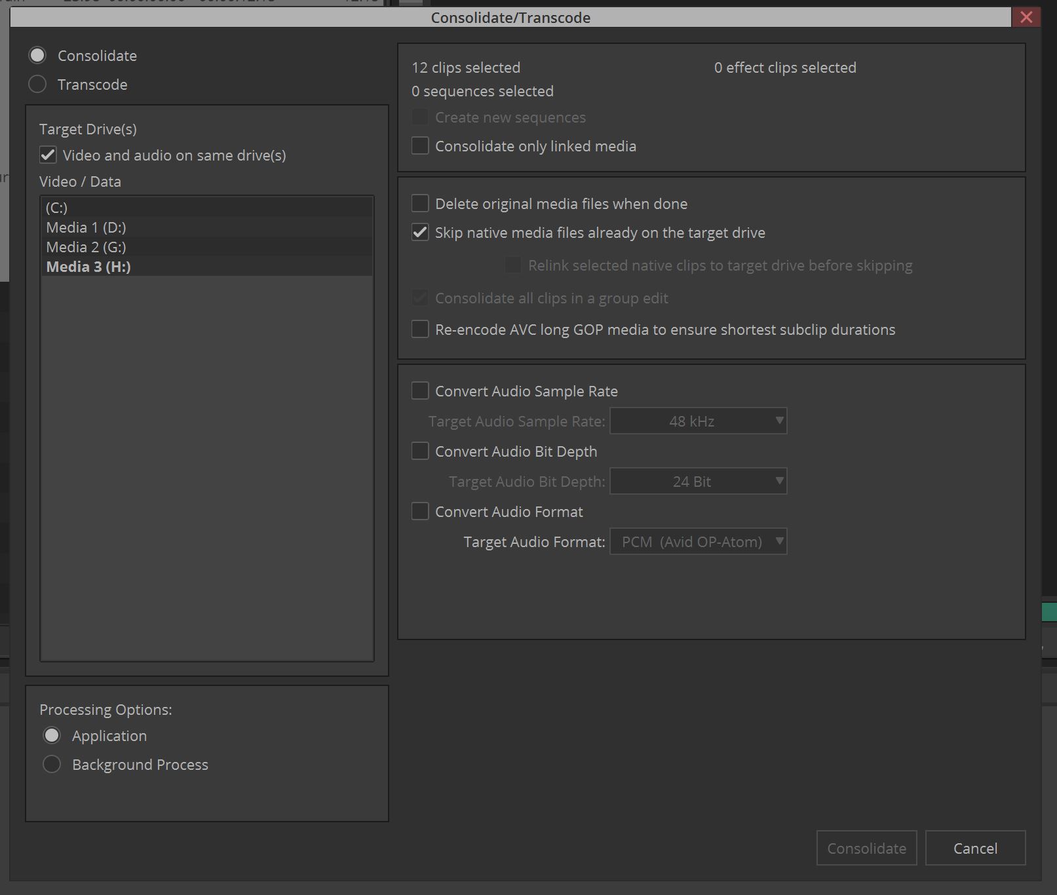Screen dimensions: 1057x895
Task: Pick Media 2 (G:) target drive
Action: click(x=86, y=247)
